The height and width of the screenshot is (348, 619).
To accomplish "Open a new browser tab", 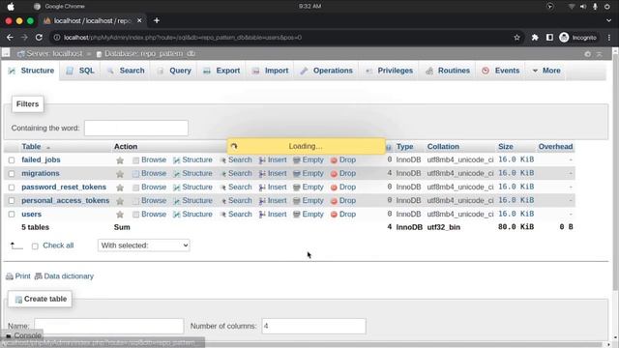I will pos(157,20).
